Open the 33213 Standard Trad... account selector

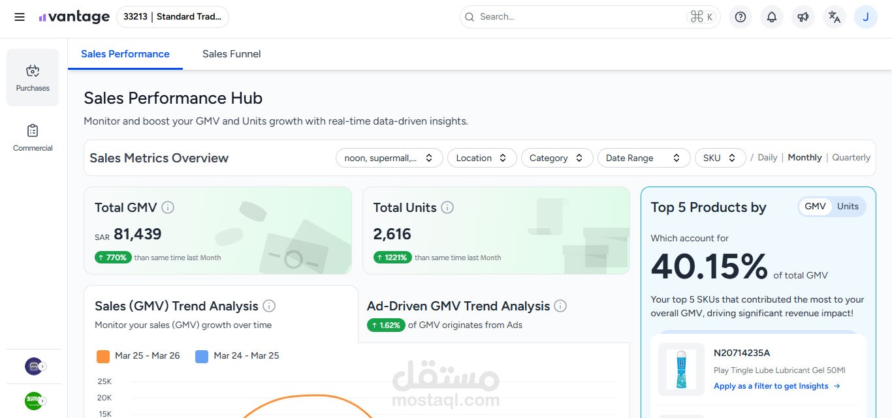[172, 17]
